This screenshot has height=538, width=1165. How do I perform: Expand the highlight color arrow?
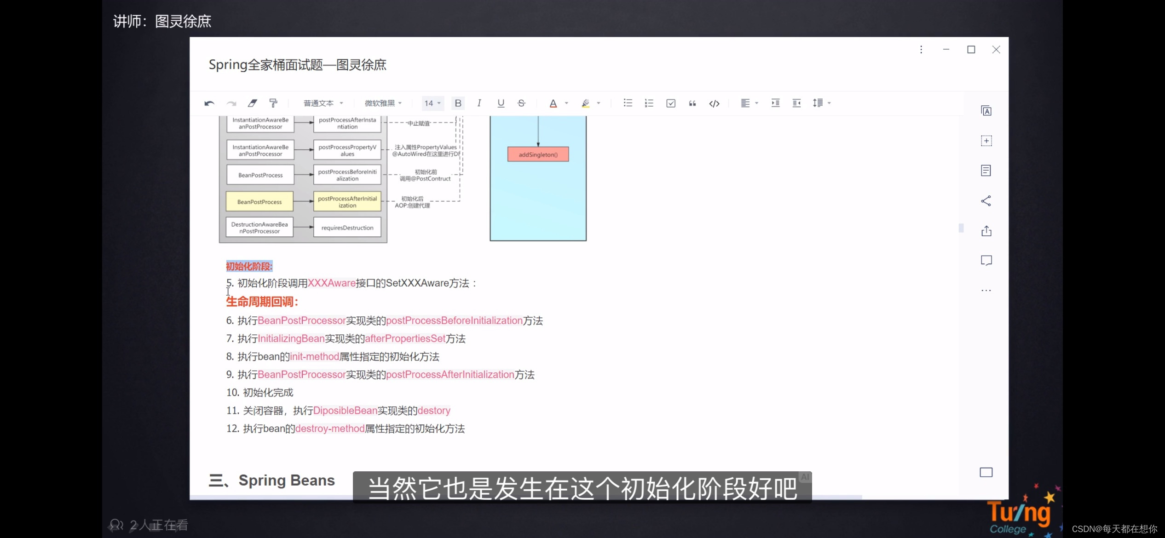pos(599,103)
